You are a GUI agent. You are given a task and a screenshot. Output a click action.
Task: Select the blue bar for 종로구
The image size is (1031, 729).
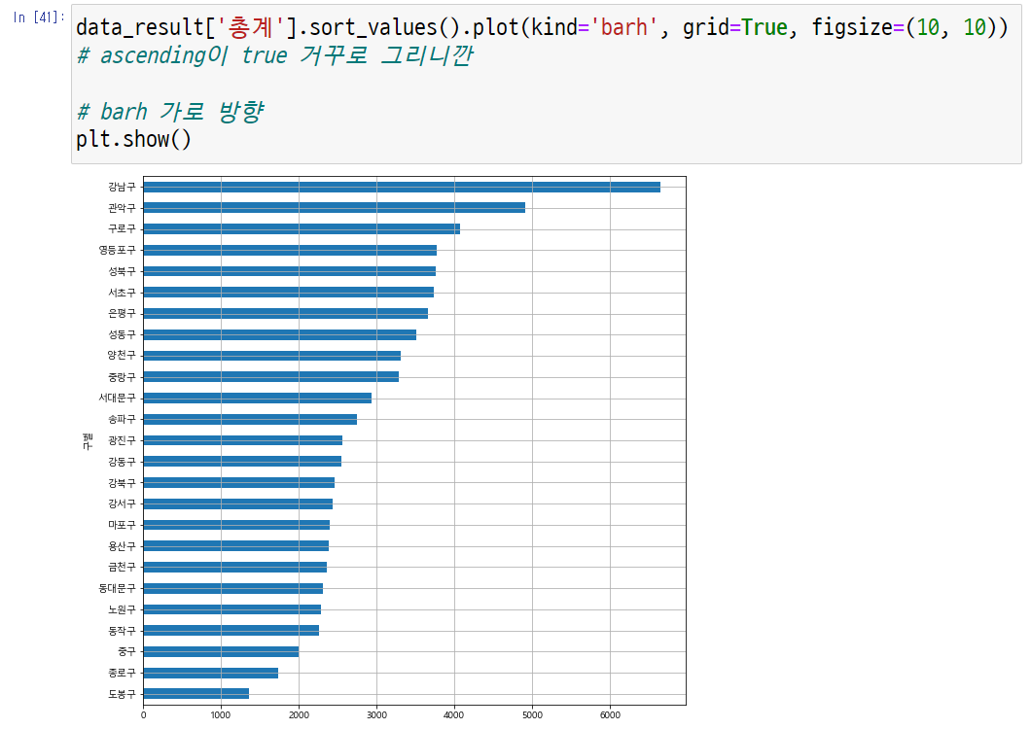click(x=210, y=673)
